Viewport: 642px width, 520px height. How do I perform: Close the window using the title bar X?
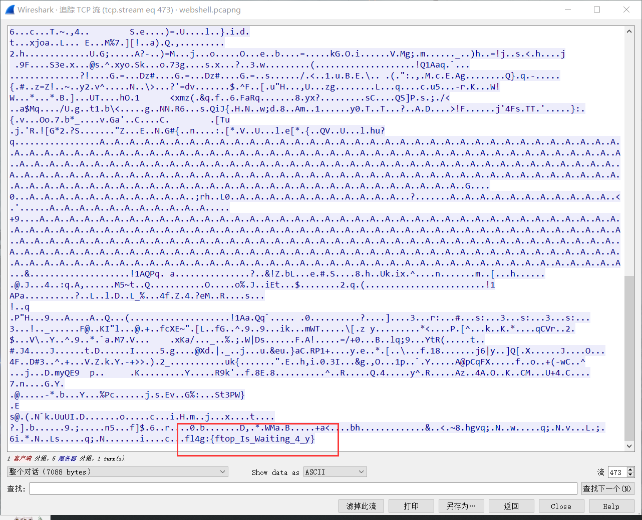click(x=626, y=9)
